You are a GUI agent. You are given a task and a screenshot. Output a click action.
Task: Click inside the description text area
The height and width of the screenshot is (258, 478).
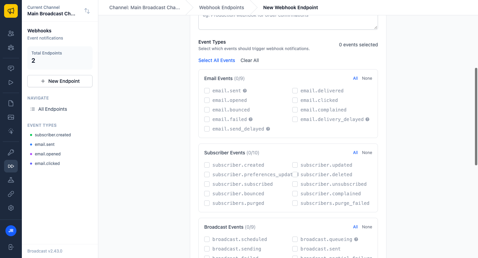[x=288, y=22]
